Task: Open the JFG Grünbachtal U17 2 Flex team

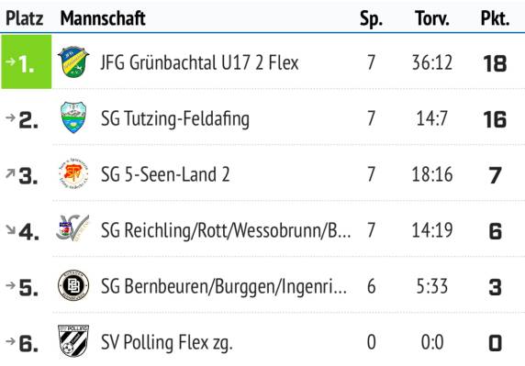Action: (199, 62)
